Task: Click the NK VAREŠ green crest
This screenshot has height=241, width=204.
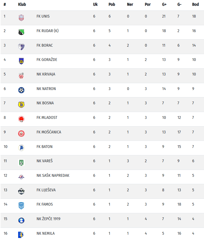Action: (21, 162)
